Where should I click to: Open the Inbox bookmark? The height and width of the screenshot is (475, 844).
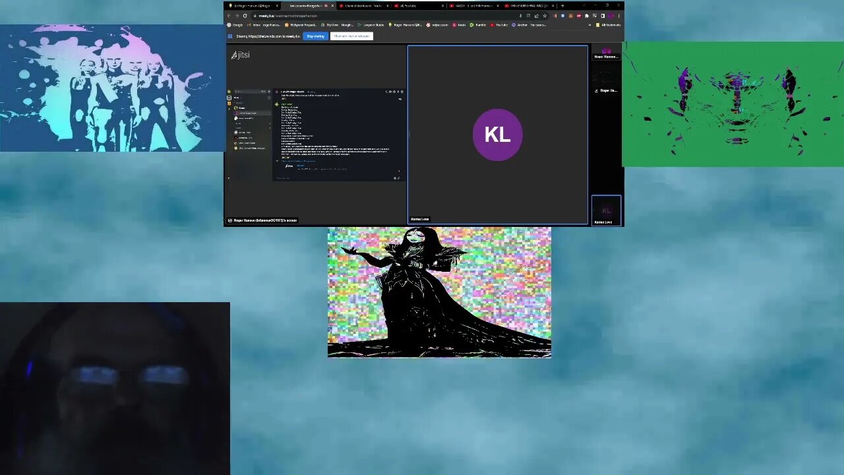point(264,24)
